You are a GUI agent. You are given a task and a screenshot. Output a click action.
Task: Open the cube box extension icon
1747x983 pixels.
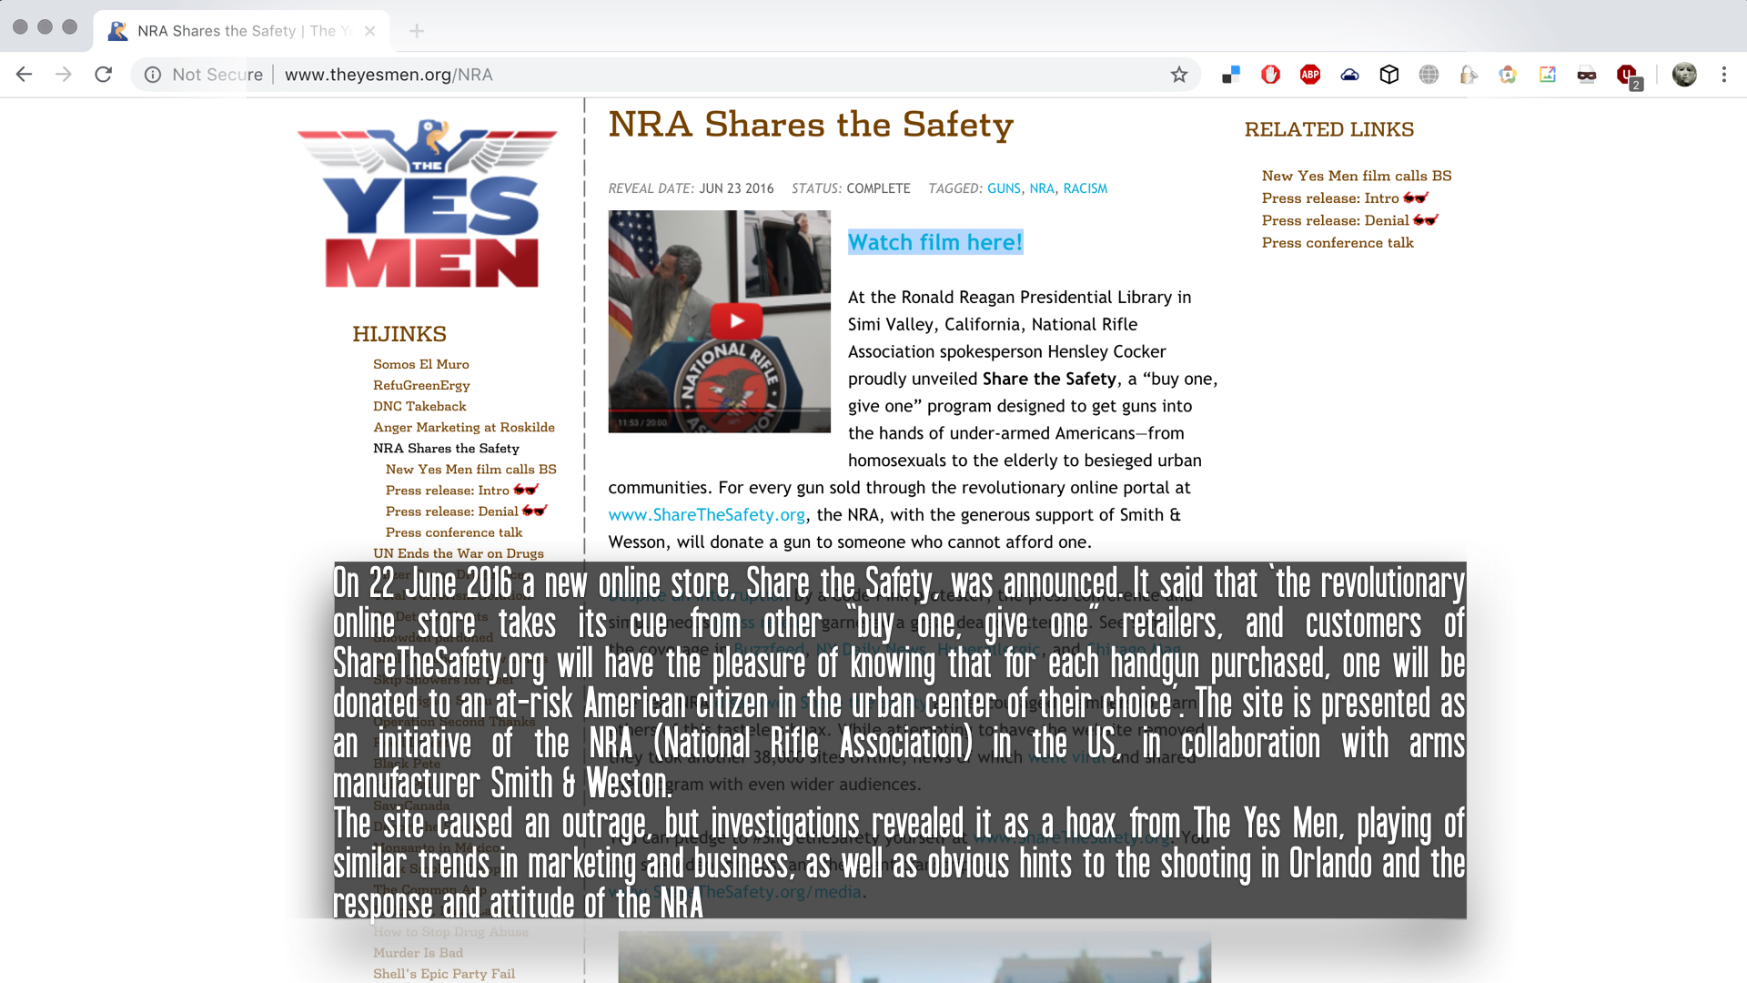coord(1389,75)
